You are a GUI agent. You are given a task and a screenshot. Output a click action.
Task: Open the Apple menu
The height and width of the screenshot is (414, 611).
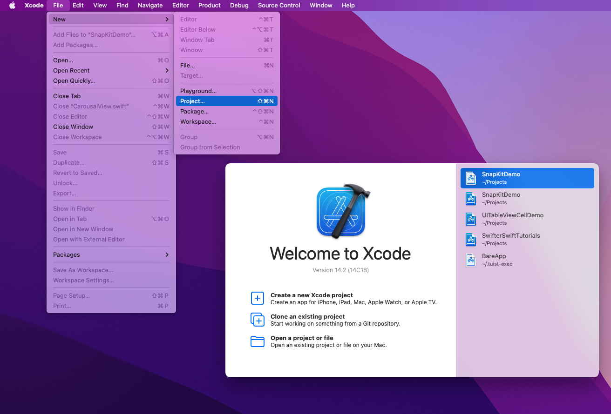(x=12, y=6)
